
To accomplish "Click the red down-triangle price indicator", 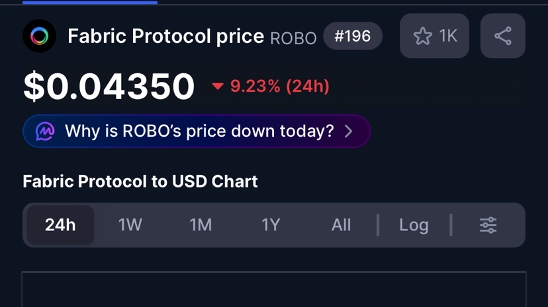I will coord(218,86).
